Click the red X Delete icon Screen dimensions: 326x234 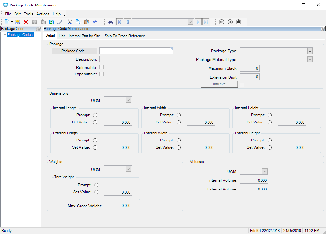click(x=26, y=22)
